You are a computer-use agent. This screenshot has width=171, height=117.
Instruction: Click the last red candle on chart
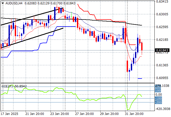tap(142, 47)
